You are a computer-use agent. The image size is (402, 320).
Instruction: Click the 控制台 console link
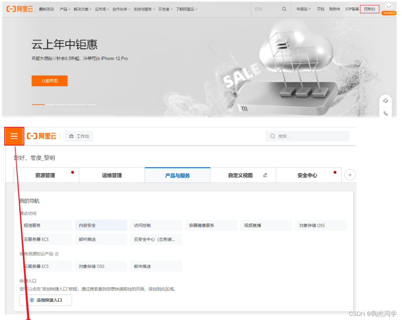point(370,9)
